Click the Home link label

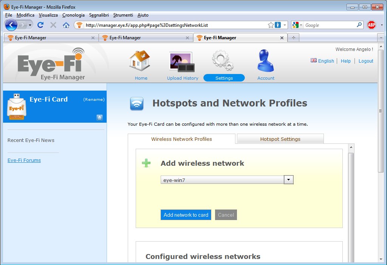coord(141,78)
